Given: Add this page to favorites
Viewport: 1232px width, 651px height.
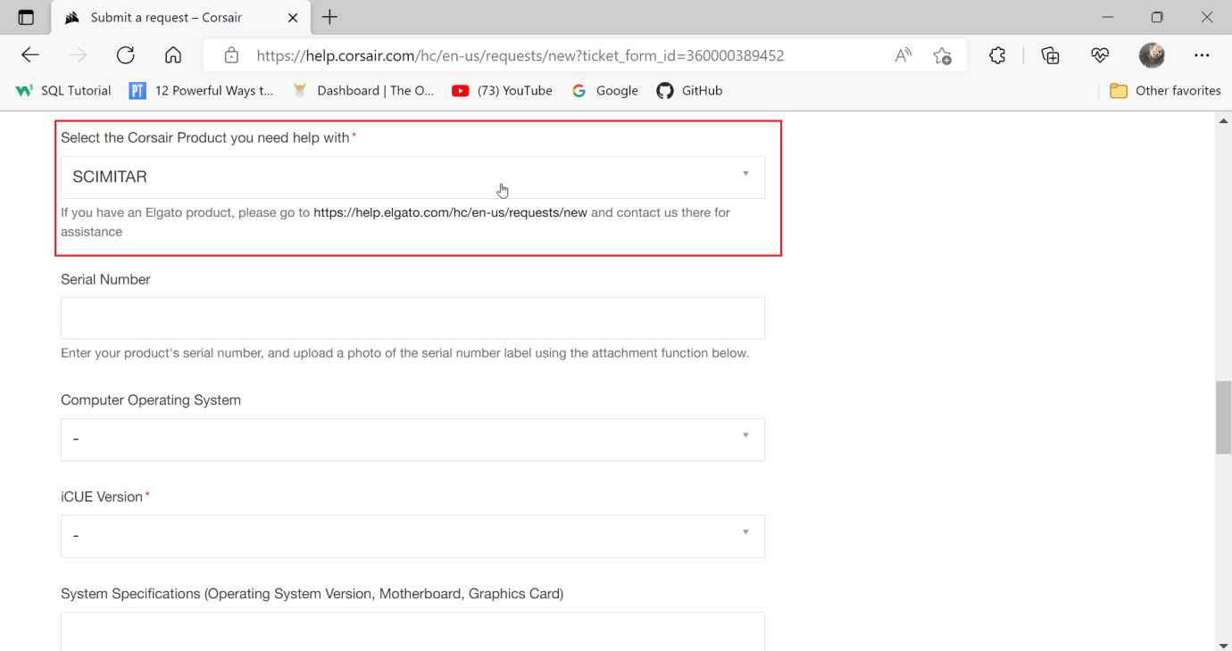Looking at the screenshot, I should (x=942, y=55).
